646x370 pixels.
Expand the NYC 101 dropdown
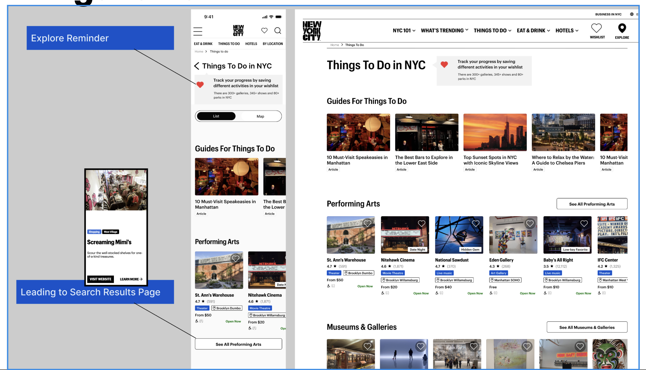(404, 31)
